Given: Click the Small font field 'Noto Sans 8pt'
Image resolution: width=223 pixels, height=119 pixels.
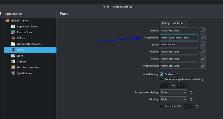Looking at the screenshot, I should [x=179, y=45].
